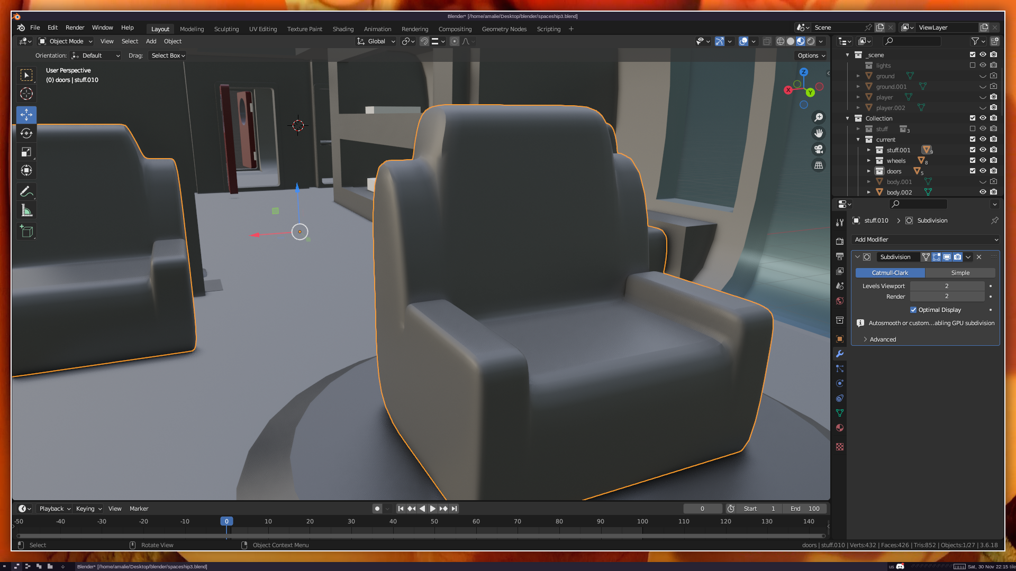
Task: Click the toggle camera view icon
Action: coord(819,149)
